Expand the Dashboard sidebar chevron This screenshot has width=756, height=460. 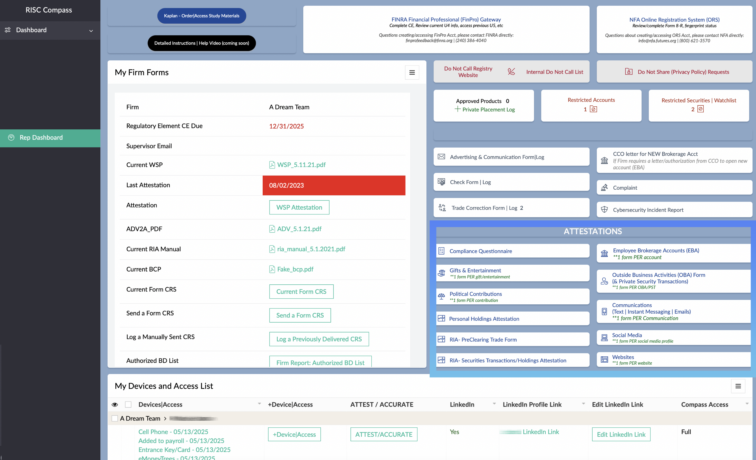coord(91,31)
